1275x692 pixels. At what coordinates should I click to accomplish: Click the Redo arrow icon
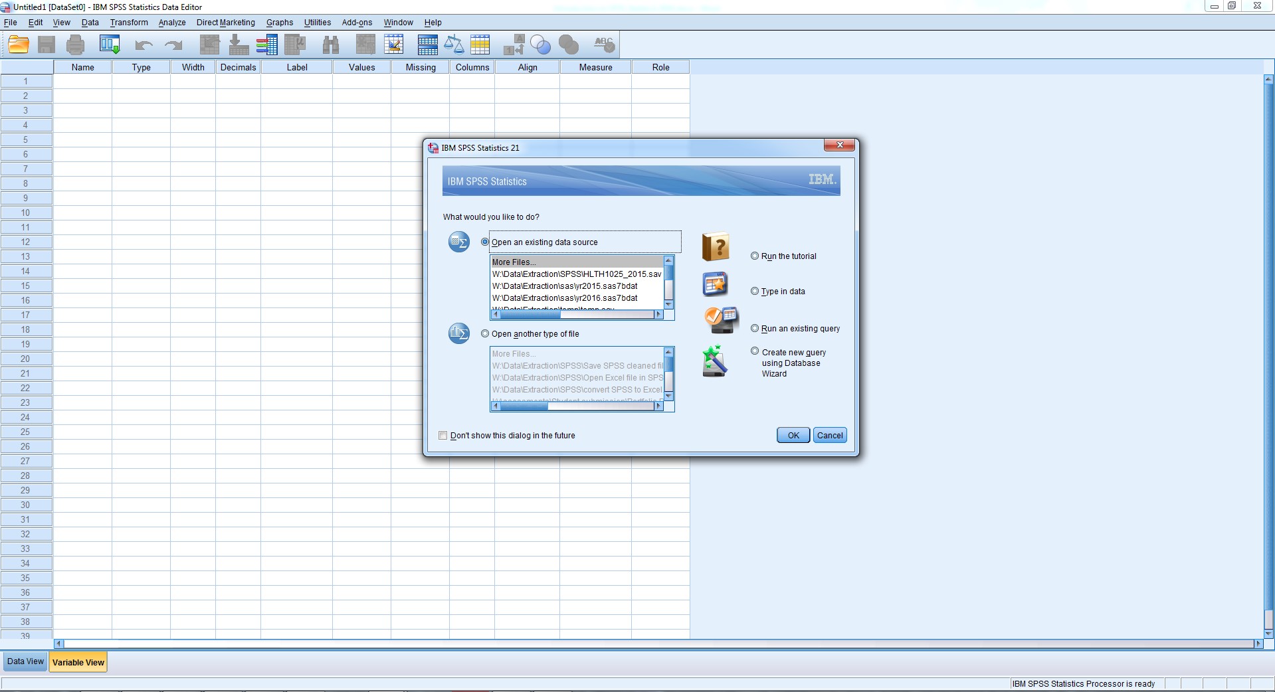point(173,44)
